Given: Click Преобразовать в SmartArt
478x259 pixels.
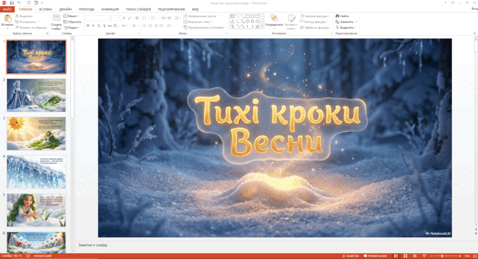Looking at the screenshot, I should tap(204, 27).
